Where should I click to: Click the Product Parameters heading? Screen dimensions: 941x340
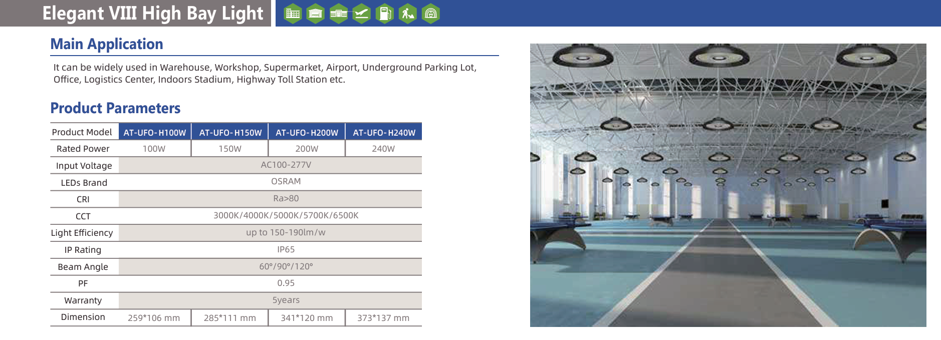tap(115, 108)
